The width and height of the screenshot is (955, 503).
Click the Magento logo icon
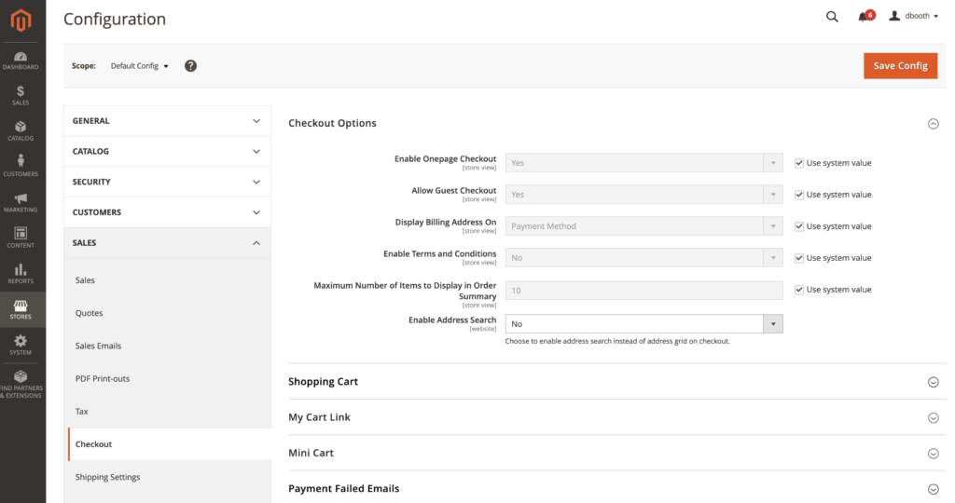click(21, 20)
